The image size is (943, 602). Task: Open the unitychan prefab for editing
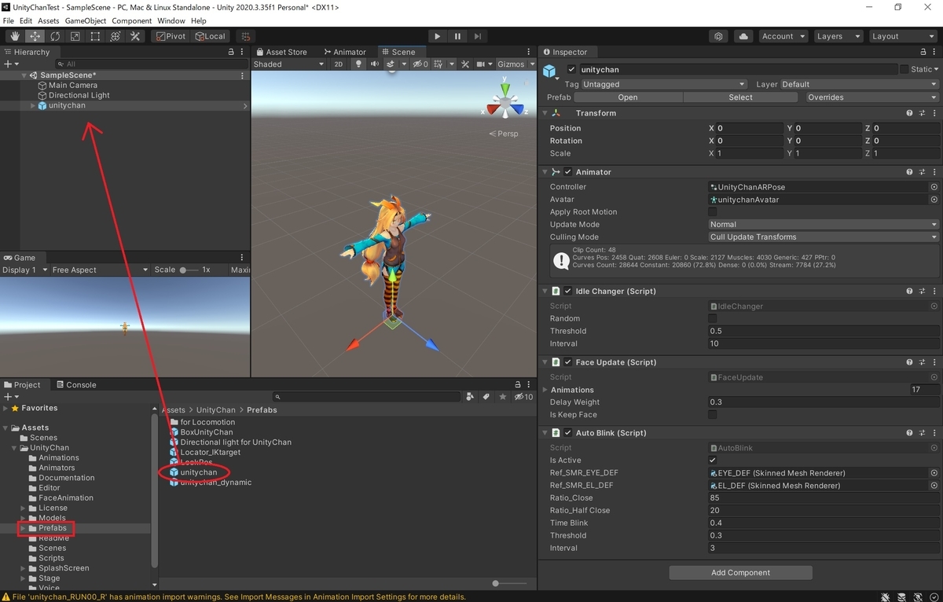pyautogui.click(x=626, y=97)
